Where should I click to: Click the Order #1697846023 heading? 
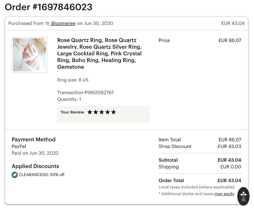[x=48, y=7]
